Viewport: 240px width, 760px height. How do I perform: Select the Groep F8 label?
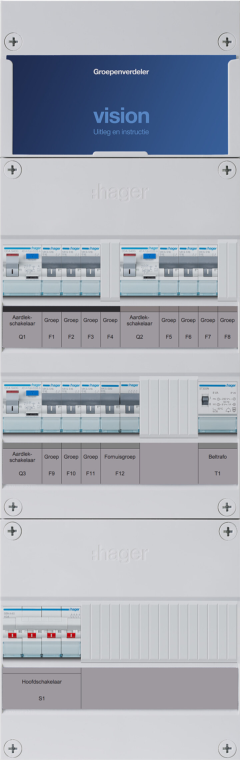point(227,327)
